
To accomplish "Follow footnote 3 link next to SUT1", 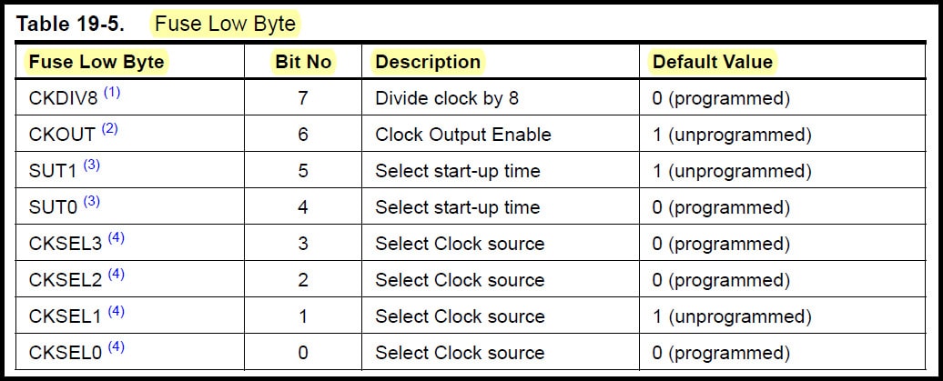I will click(91, 165).
